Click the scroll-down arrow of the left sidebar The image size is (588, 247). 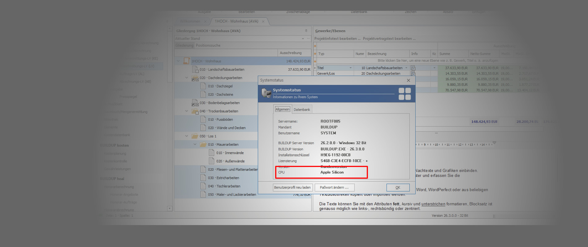tap(170, 208)
